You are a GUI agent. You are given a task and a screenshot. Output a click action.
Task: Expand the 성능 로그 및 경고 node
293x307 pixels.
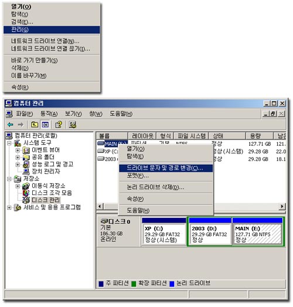(x=18, y=165)
